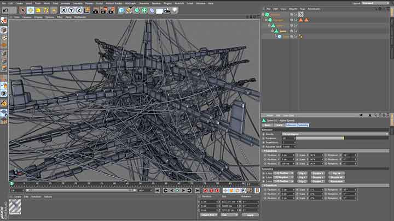Open Tags menu in Object Manager
The image size is (394, 221).
click(302, 9)
